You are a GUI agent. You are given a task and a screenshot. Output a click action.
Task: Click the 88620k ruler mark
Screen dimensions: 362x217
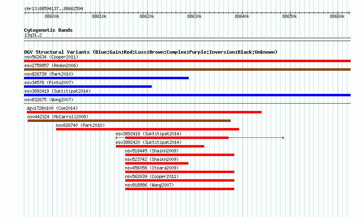147,16
